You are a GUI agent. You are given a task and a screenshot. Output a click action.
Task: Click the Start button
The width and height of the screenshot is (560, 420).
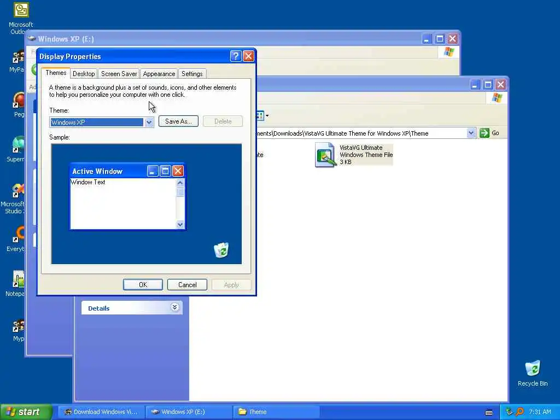point(26,412)
